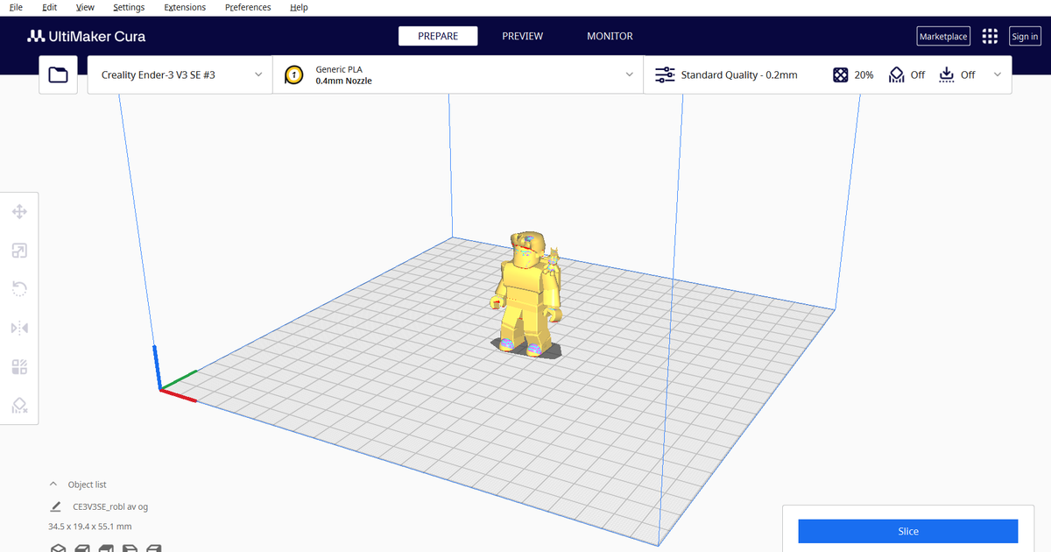Open file with the folder icon

point(59,75)
